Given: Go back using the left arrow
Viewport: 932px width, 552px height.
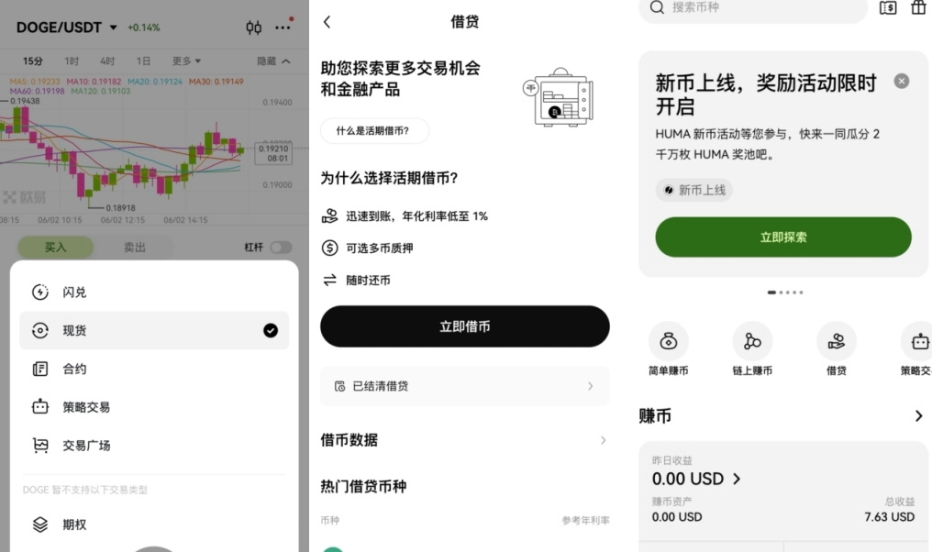Looking at the screenshot, I should (x=327, y=22).
